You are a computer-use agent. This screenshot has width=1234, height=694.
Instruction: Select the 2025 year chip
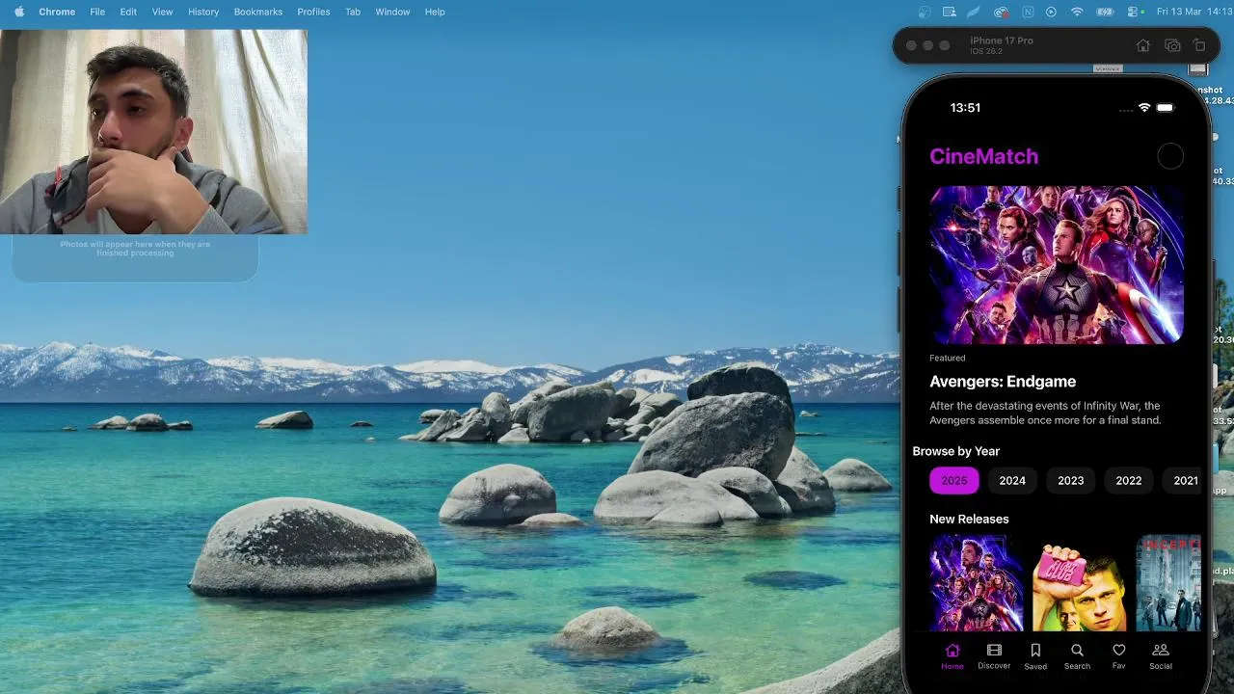coord(954,480)
